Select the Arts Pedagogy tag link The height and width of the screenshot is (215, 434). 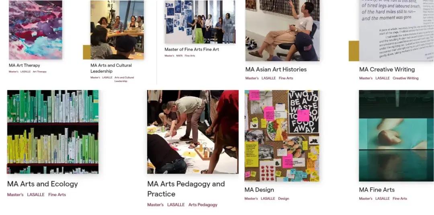click(203, 205)
